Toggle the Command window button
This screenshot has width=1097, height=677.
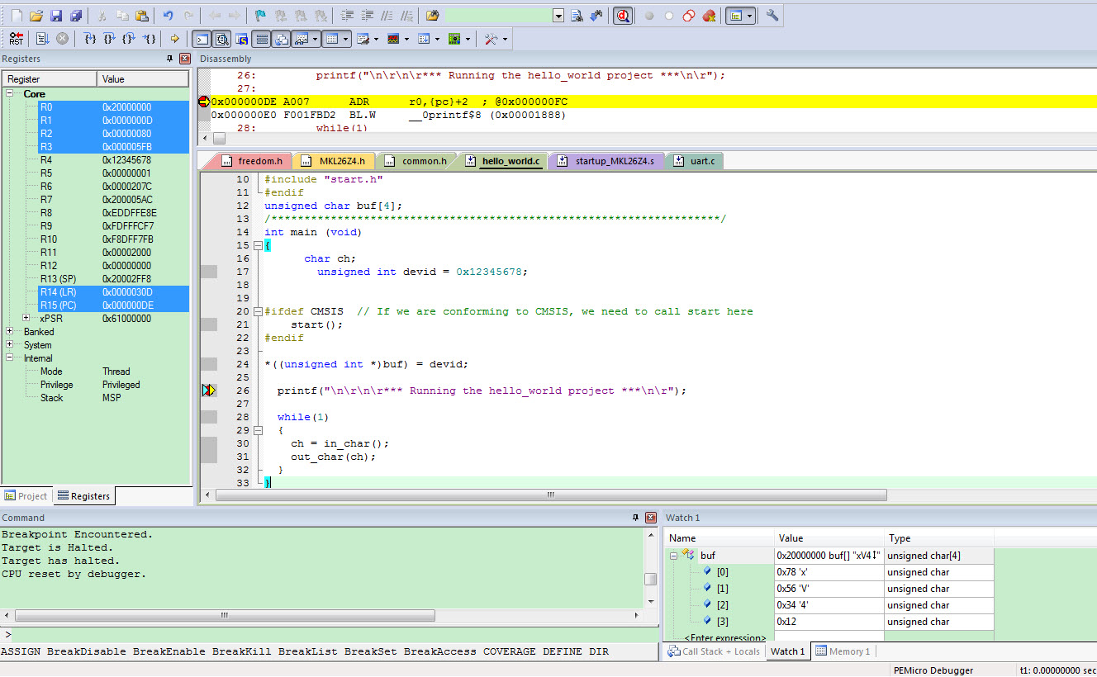click(202, 39)
